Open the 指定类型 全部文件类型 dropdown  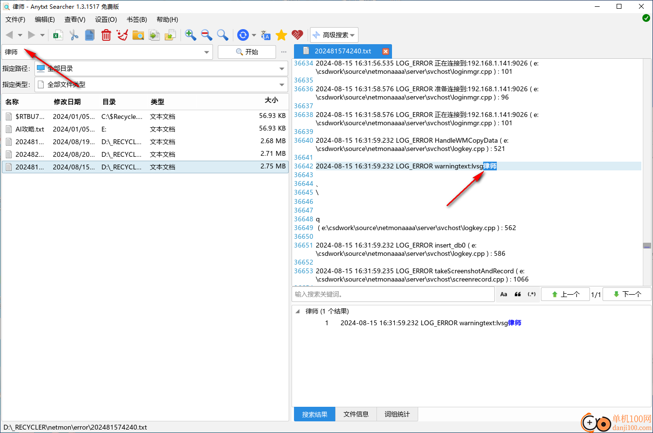162,84
